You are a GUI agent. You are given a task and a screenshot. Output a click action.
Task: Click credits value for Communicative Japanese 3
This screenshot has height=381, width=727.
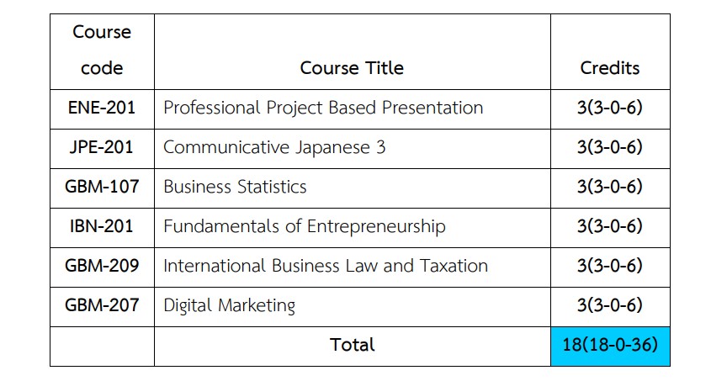point(610,147)
